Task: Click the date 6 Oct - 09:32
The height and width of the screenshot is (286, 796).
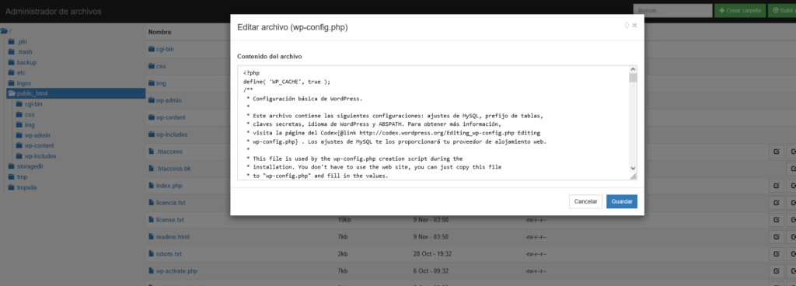Action: click(x=431, y=271)
